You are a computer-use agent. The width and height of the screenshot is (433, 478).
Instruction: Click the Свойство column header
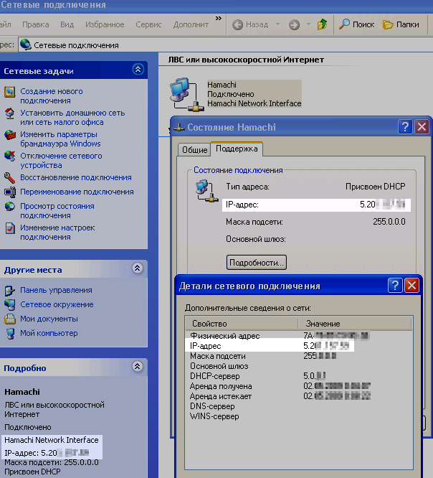(241, 324)
